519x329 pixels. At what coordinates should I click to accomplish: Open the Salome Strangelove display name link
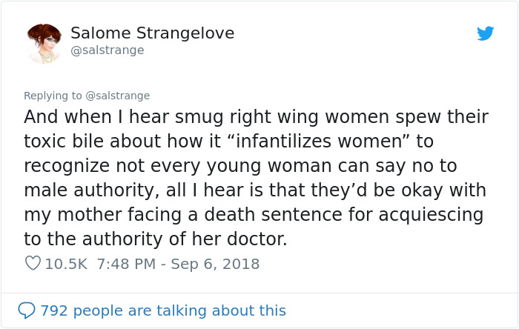click(152, 33)
